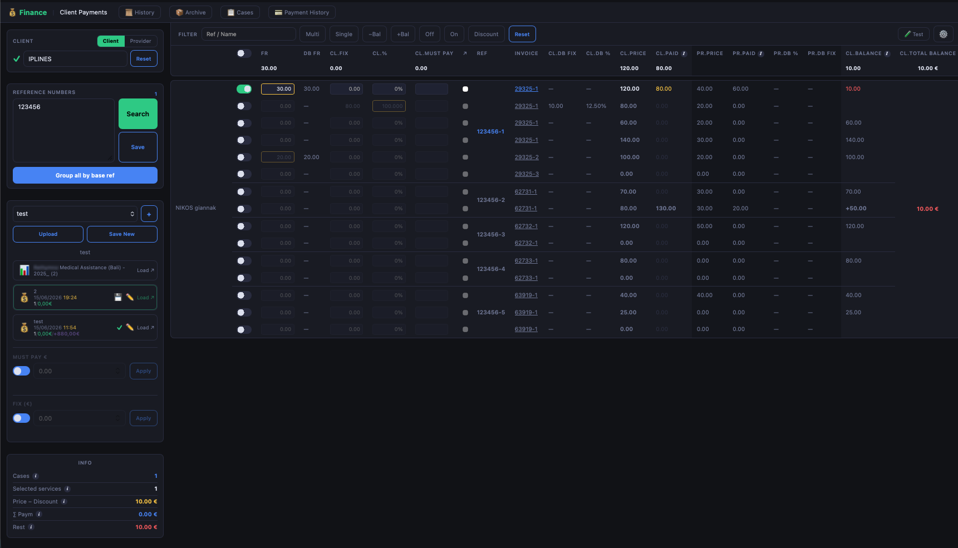
Task: Click the Save button under Search
Action: (138, 147)
